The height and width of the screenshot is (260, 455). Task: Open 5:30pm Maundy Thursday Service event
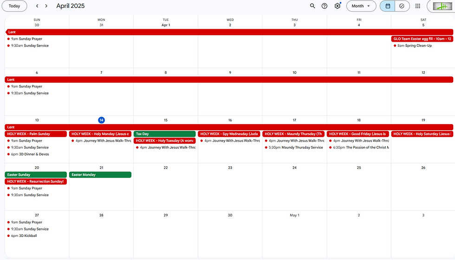point(294,147)
